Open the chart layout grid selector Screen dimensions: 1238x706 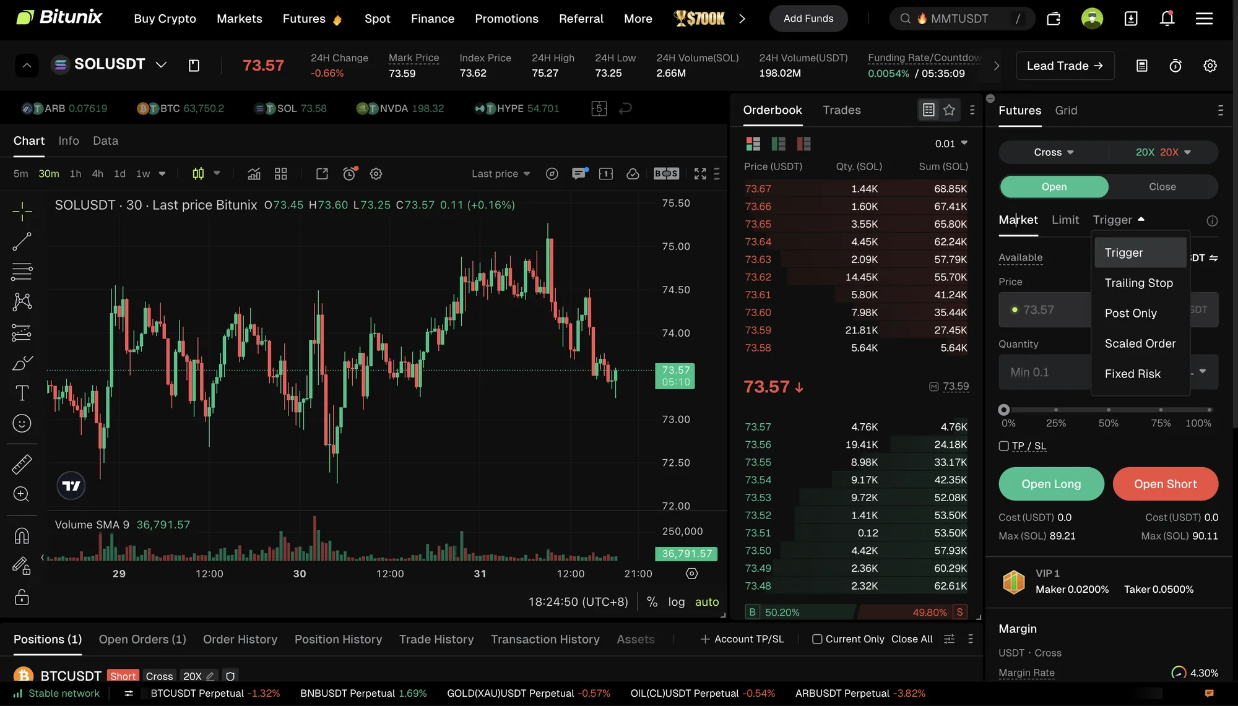(x=281, y=174)
